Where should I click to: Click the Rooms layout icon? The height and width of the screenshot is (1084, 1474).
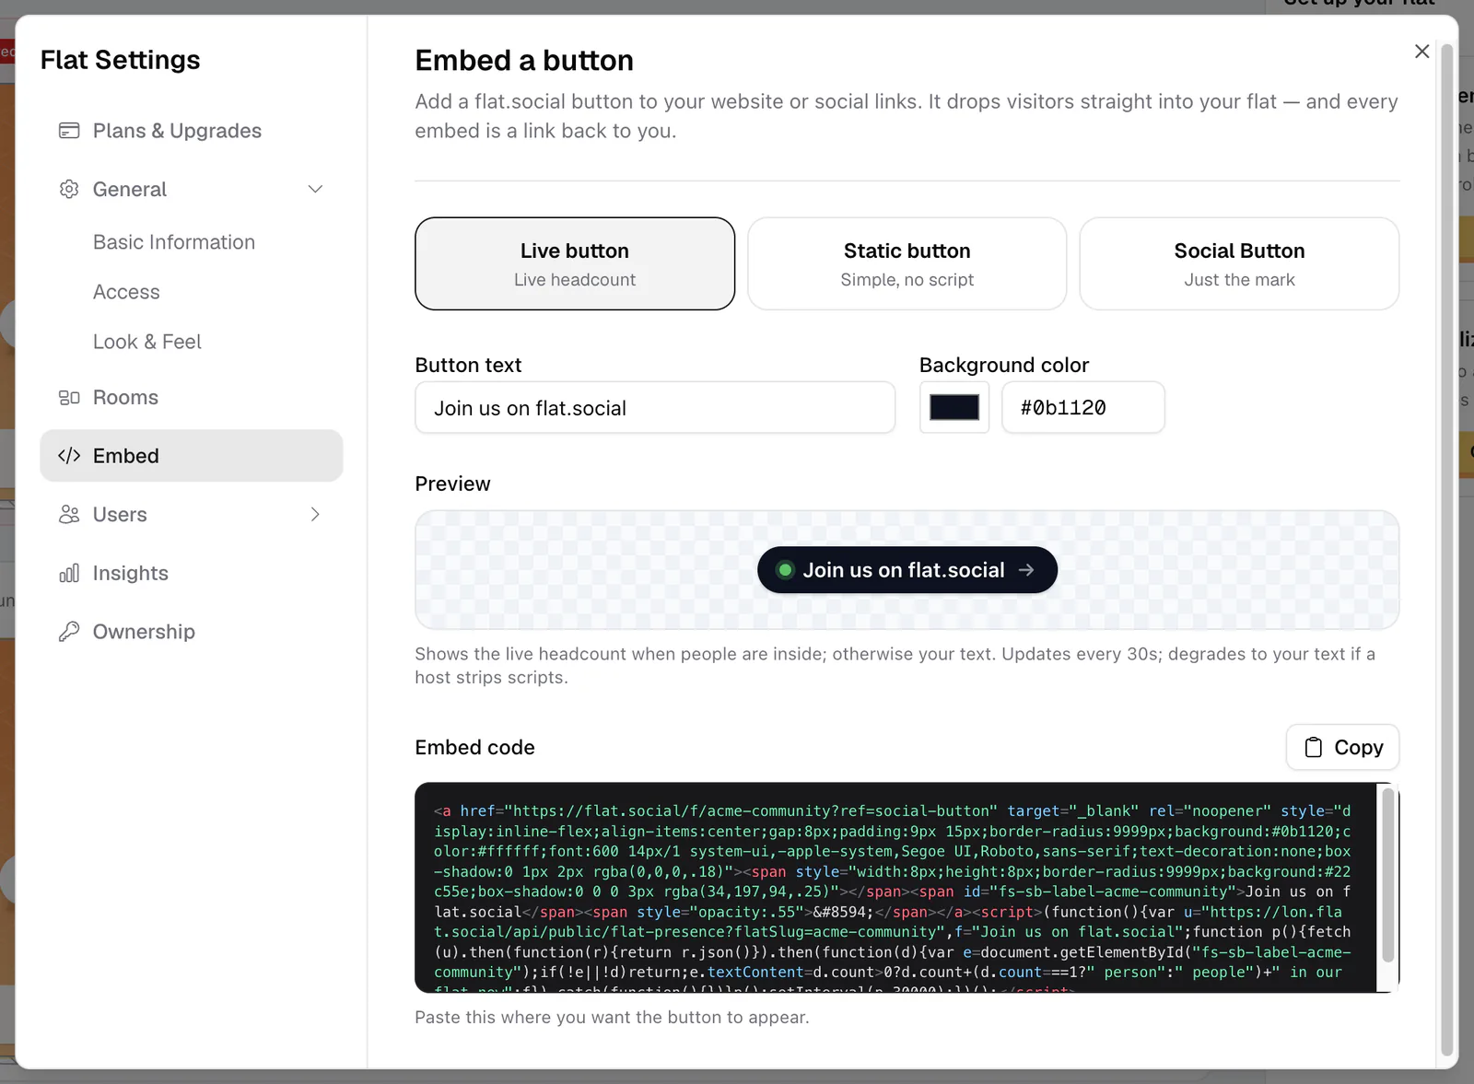[69, 398]
